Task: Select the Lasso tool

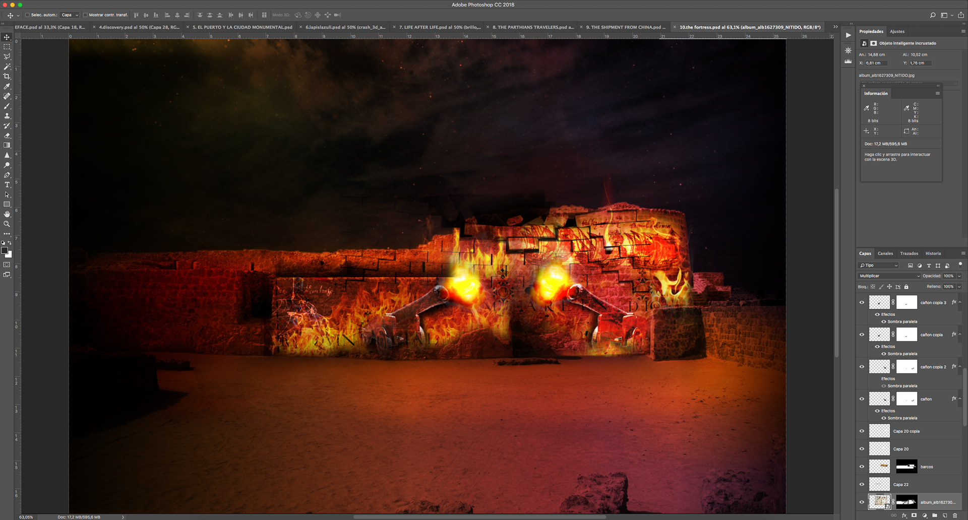Action: coord(7,57)
